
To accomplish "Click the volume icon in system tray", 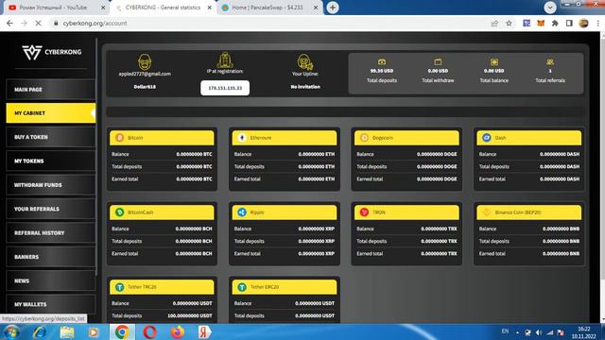I will (x=539, y=332).
